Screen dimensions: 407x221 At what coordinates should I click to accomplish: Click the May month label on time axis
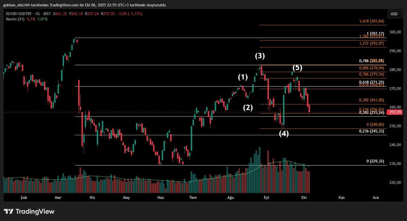tap(127, 197)
